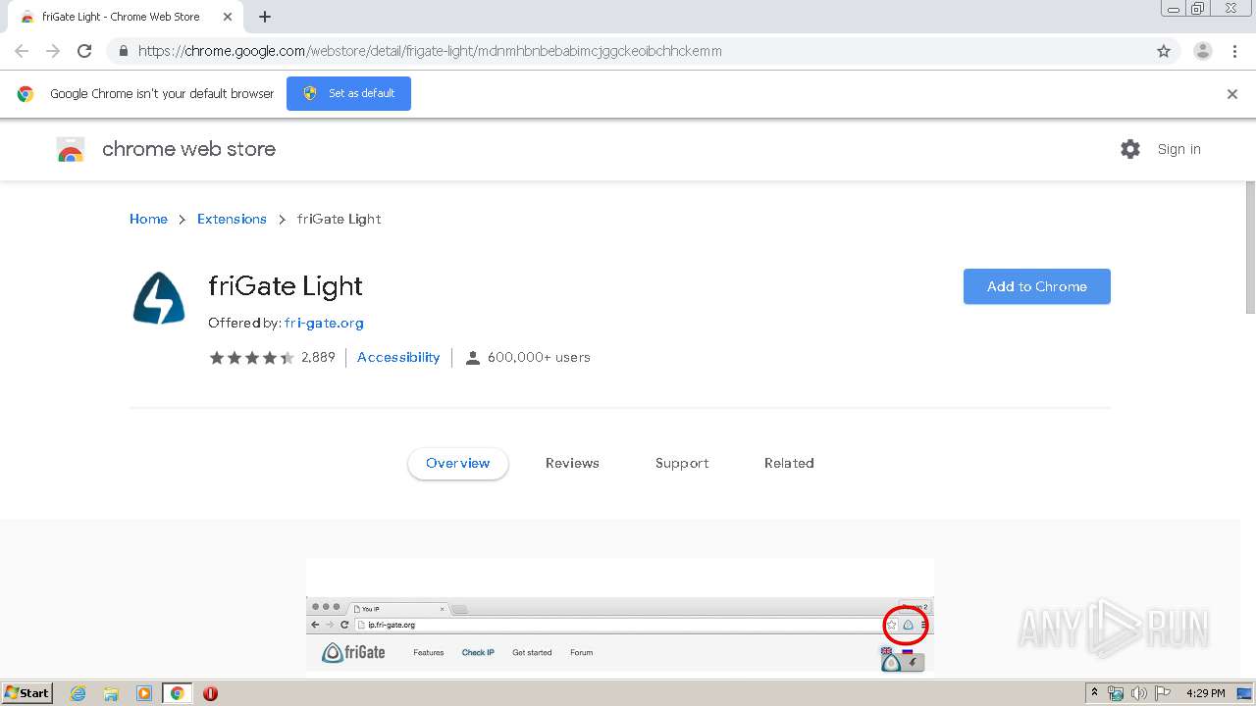Switch to the Support tab
Image resolution: width=1256 pixels, height=706 pixels.
click(682, 464)
